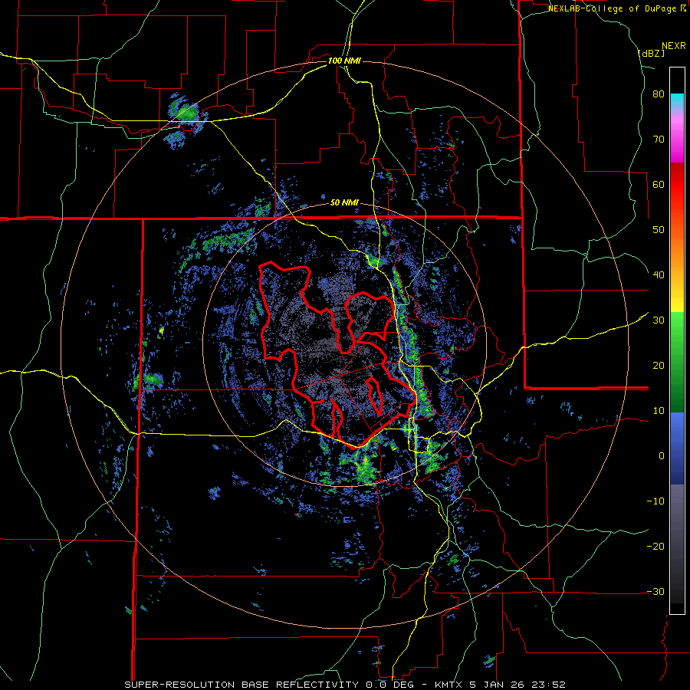Click the 30 value on the dBZ scale
The height and width of the screenshot is (690, 690).
click(x=659, y=320)
